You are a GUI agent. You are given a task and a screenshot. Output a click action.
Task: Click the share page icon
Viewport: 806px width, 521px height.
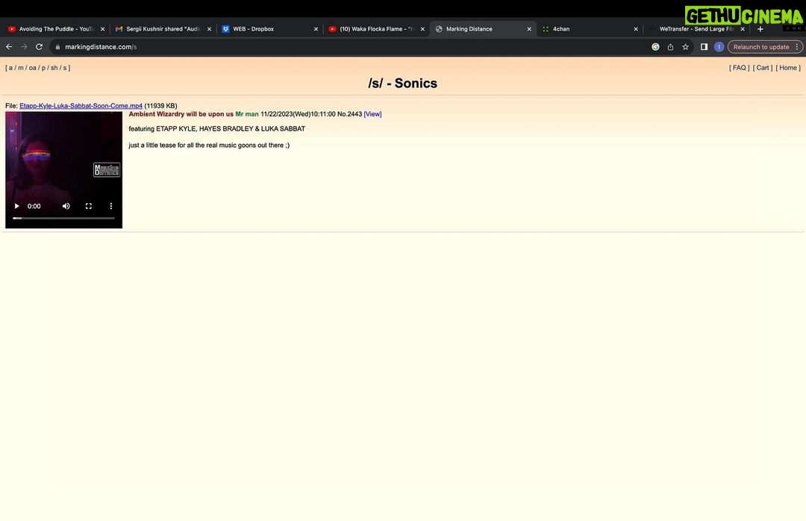click(670, 47)
